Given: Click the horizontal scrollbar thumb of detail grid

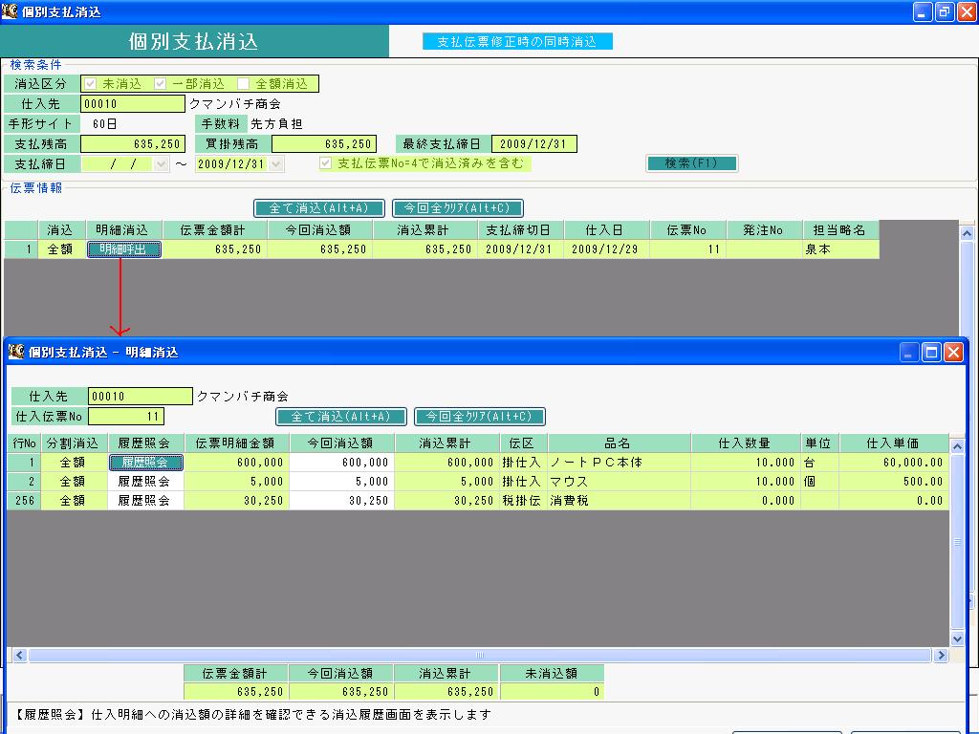Looking at the screenshot, I should [x=480, y=655].
